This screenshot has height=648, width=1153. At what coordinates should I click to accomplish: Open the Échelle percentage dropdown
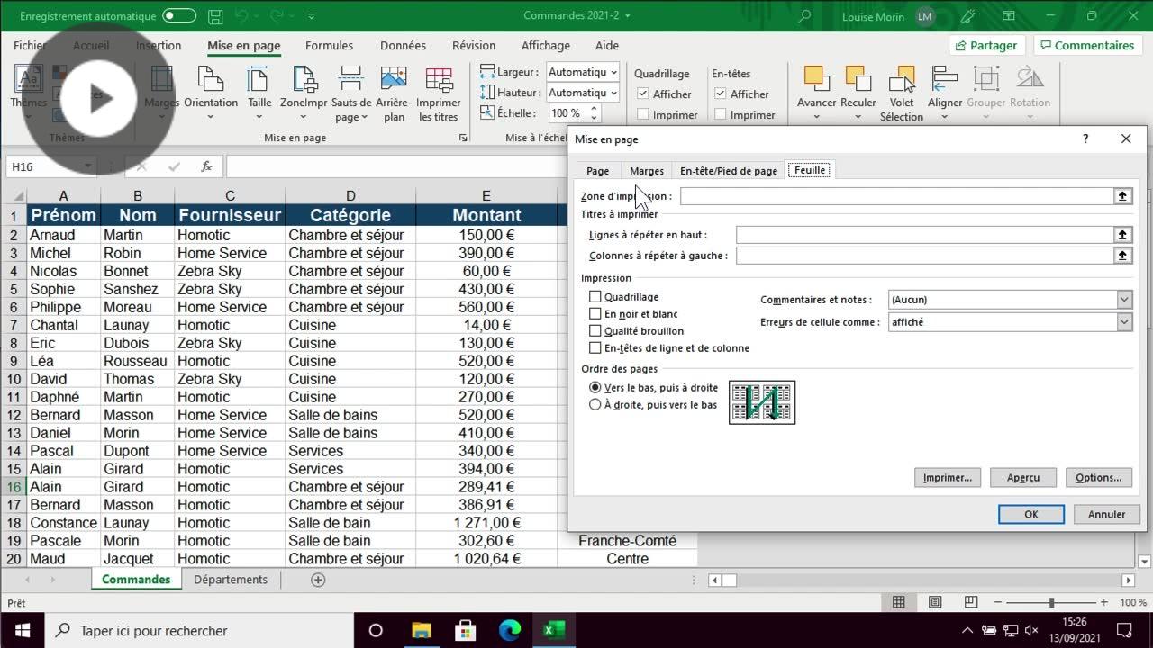tap(593, 112)
